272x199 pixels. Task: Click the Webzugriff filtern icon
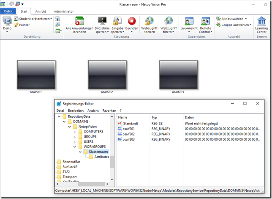click(169, 21)
